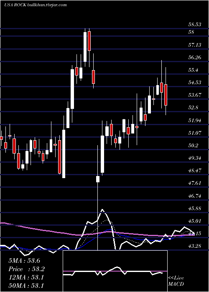Viewport: 209px width, 292px height.
Task: Click the 55.4 price label
Action: [193, 70]
